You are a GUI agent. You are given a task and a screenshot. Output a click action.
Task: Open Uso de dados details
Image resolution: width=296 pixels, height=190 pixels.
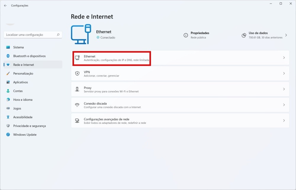(264, 35)
